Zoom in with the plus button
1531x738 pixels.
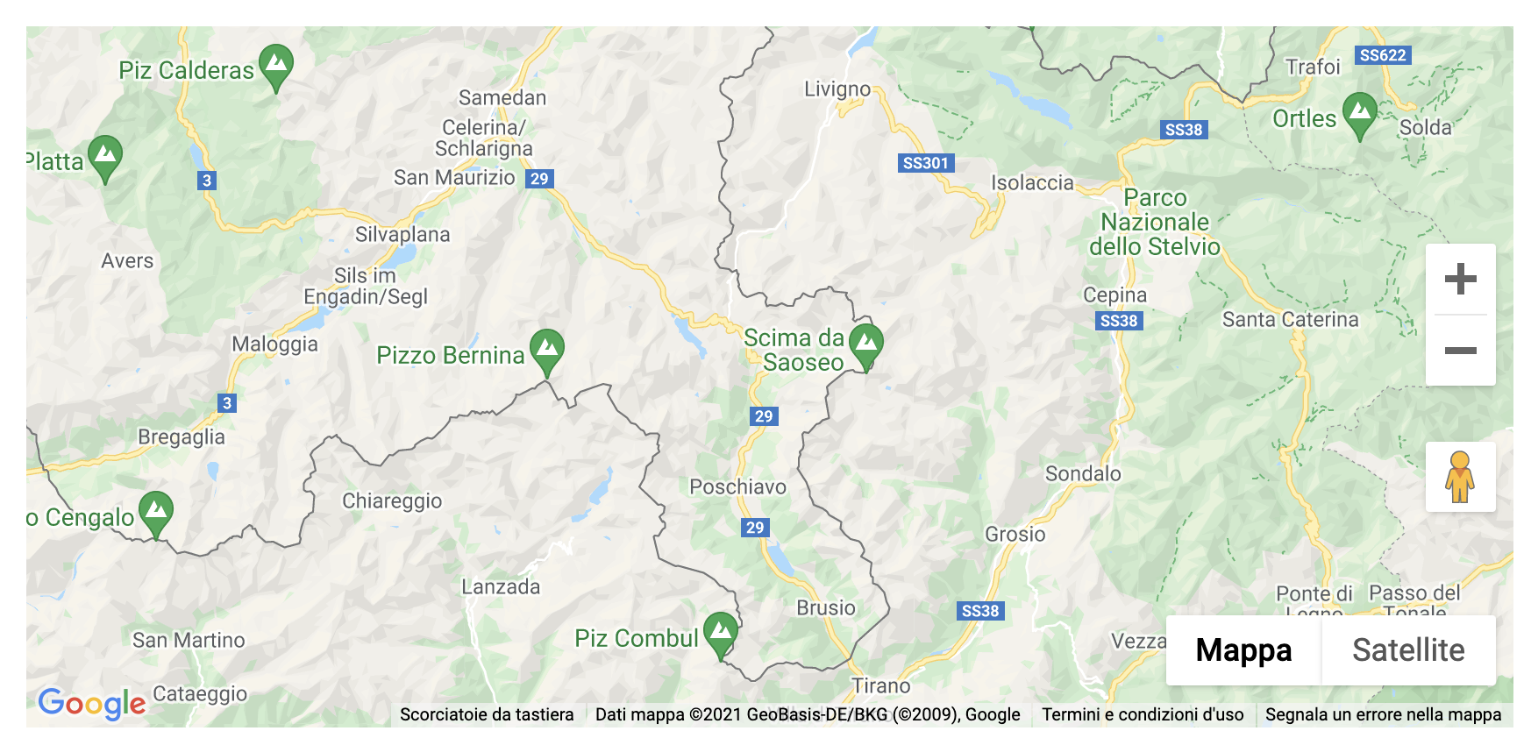coord(1460,280)
